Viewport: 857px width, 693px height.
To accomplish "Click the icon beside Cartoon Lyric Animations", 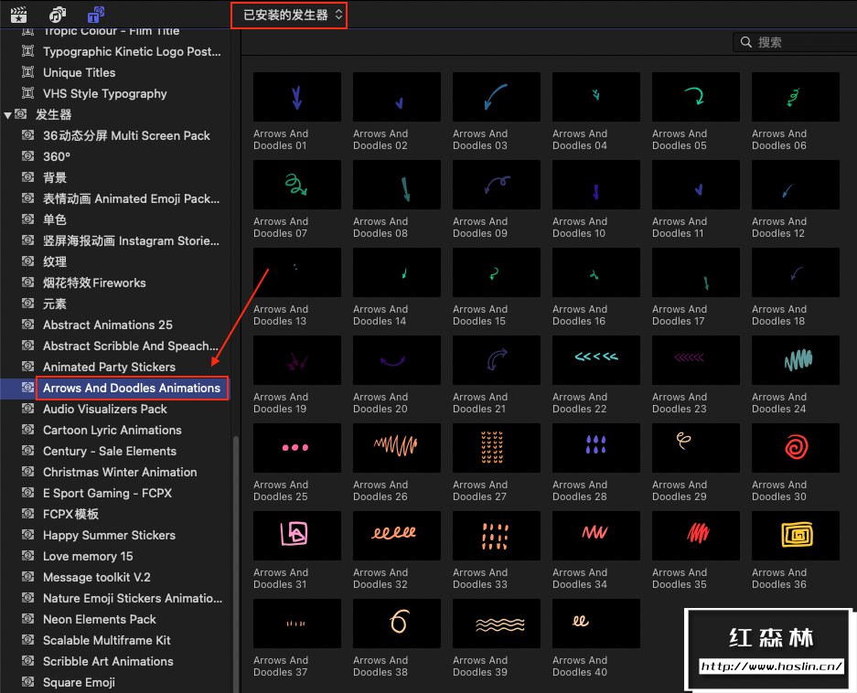I will coord(27,430).
